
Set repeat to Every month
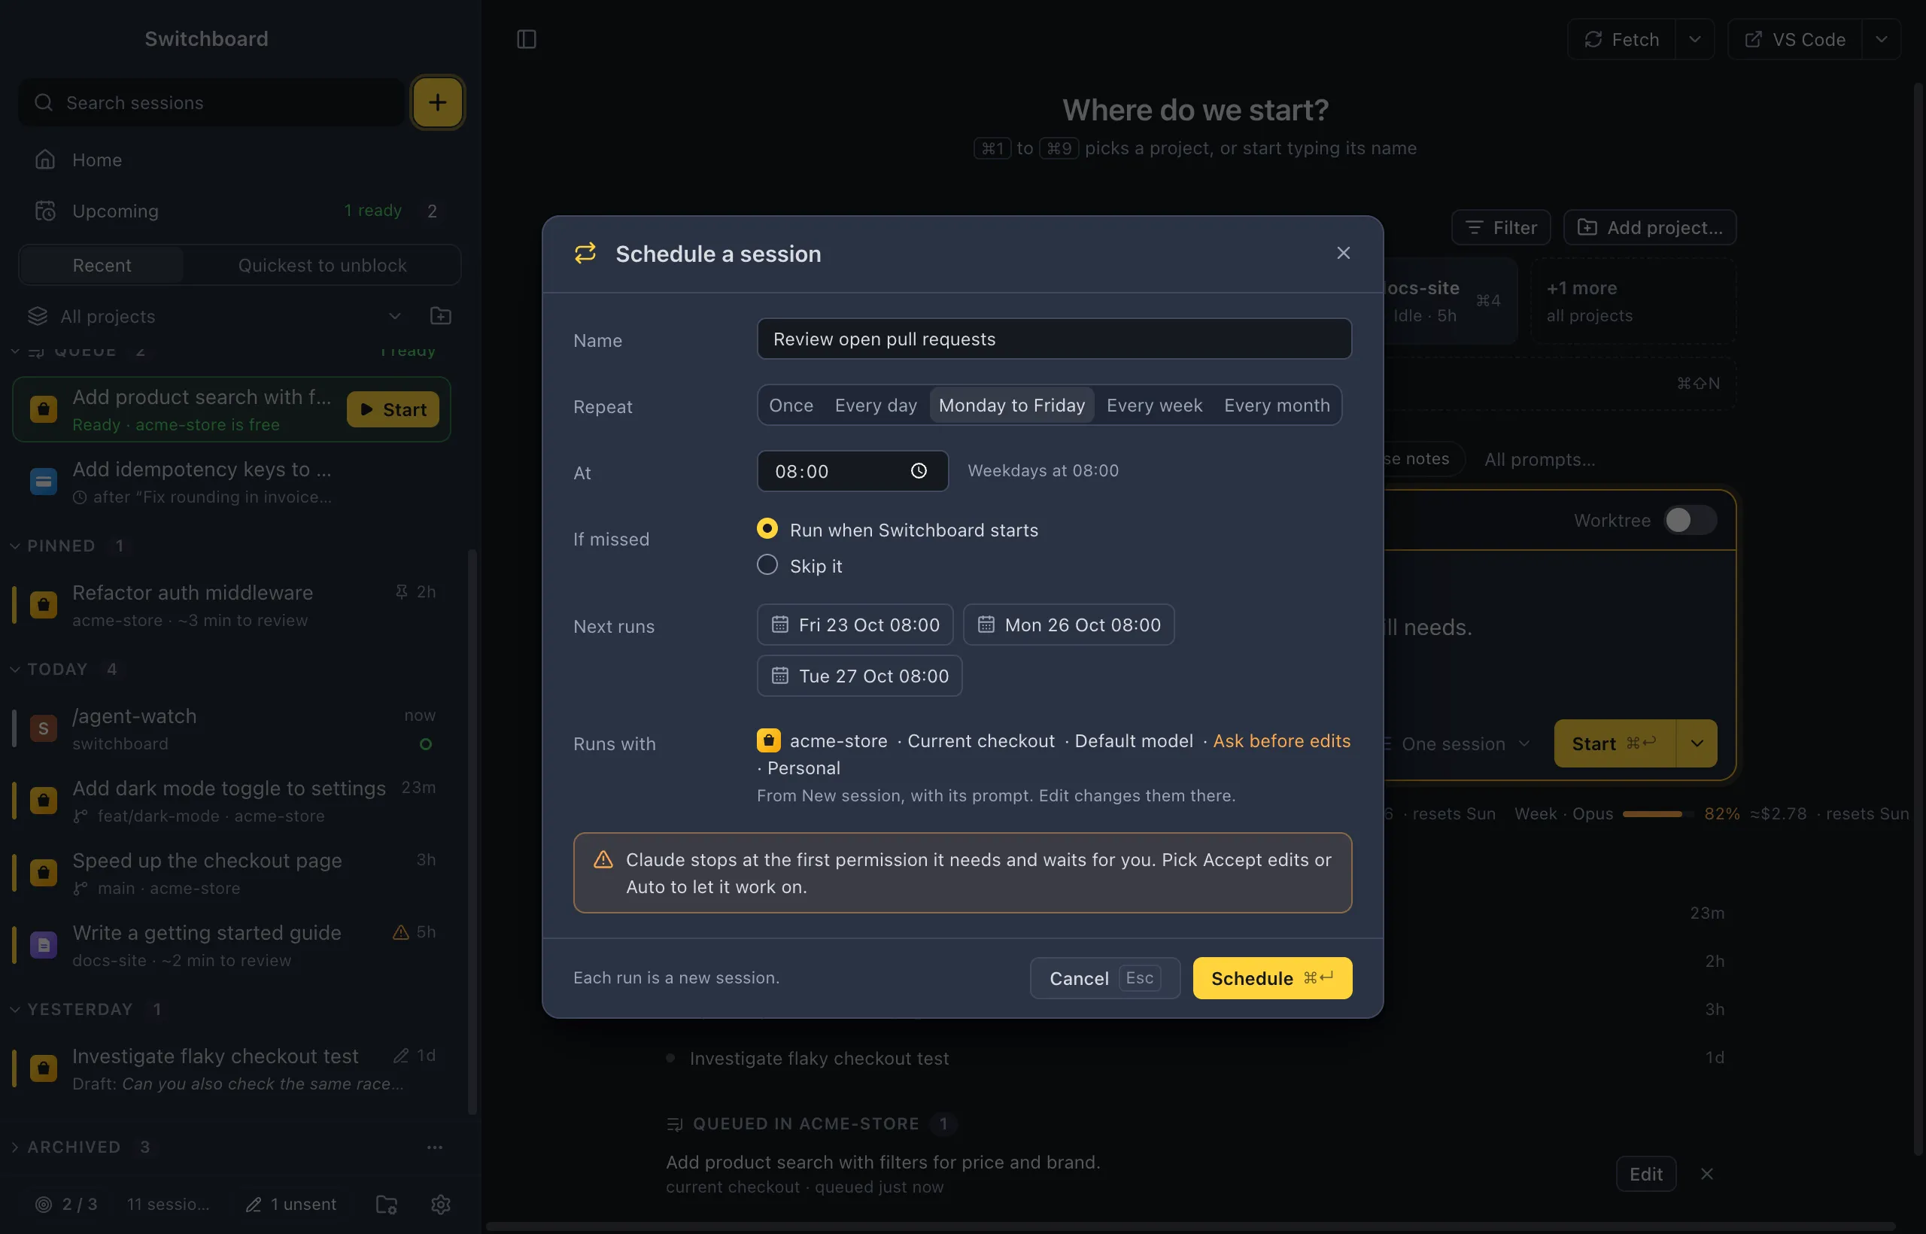[1276, 406]
